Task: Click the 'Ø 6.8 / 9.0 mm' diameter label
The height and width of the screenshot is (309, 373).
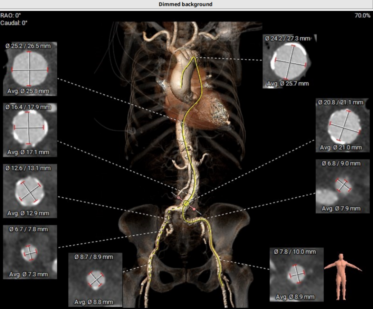Action: 341,163
